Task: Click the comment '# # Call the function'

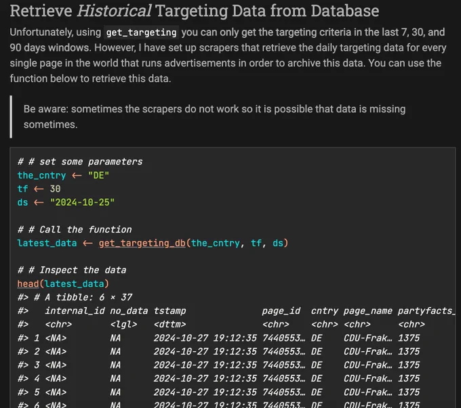Action: 75,229
